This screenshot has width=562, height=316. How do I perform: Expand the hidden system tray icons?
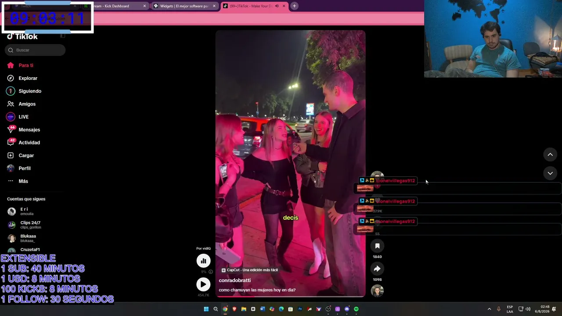489,309
